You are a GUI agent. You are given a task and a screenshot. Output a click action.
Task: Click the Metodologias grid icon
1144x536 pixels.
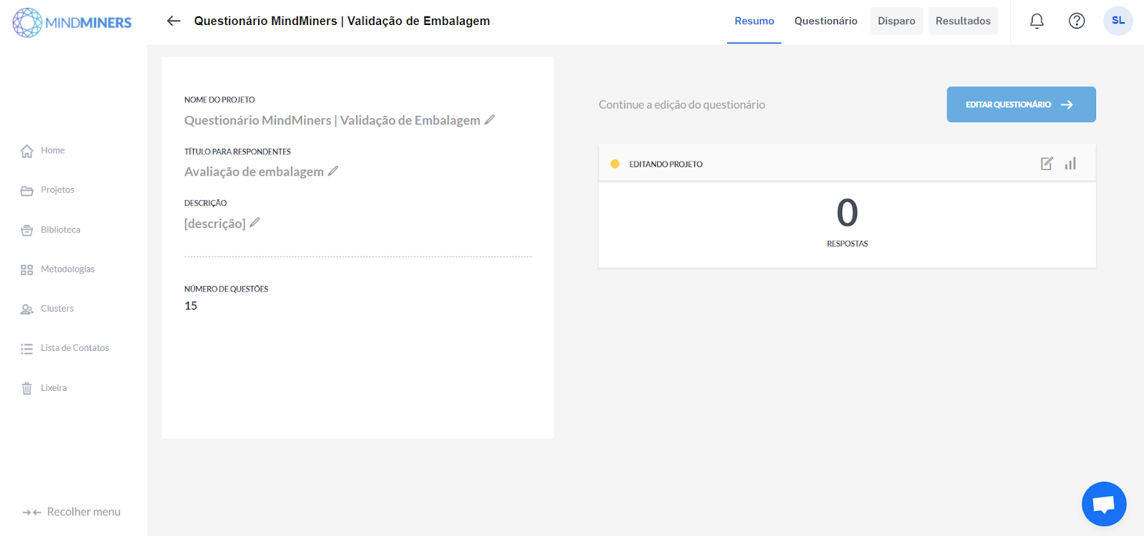[x=27, y=269]
